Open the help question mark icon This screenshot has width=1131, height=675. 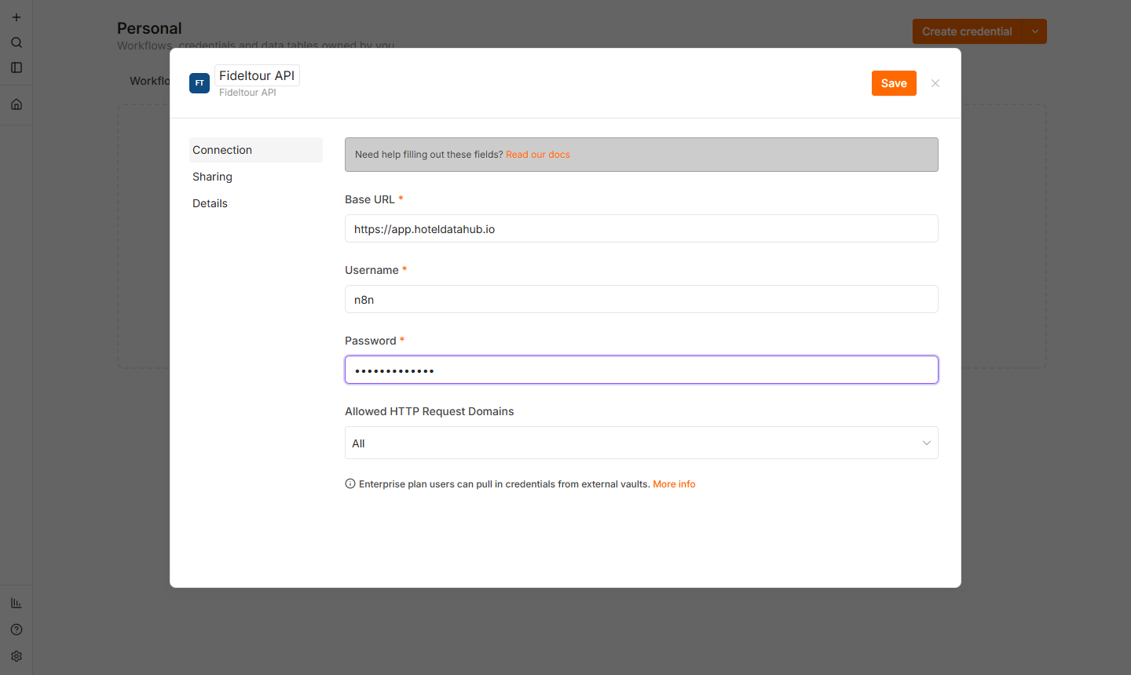click(16, 629)
